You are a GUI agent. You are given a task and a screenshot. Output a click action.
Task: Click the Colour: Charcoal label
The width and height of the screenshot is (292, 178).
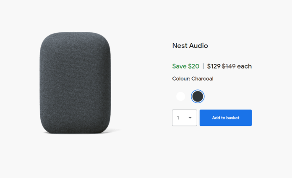pos(193,79)
